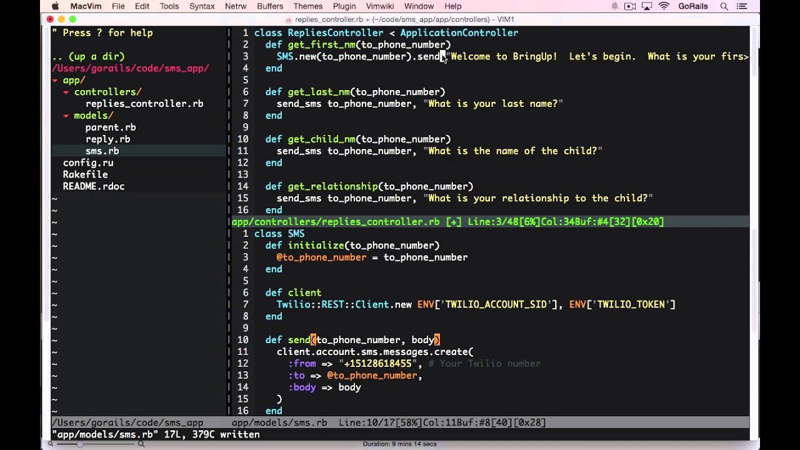
Task: Open the Themes menu
Action: click(x=307, y=6)
